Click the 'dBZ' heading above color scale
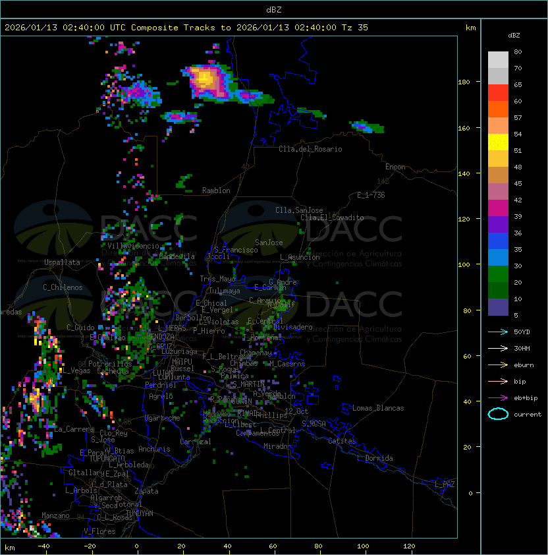 point(514,36)
